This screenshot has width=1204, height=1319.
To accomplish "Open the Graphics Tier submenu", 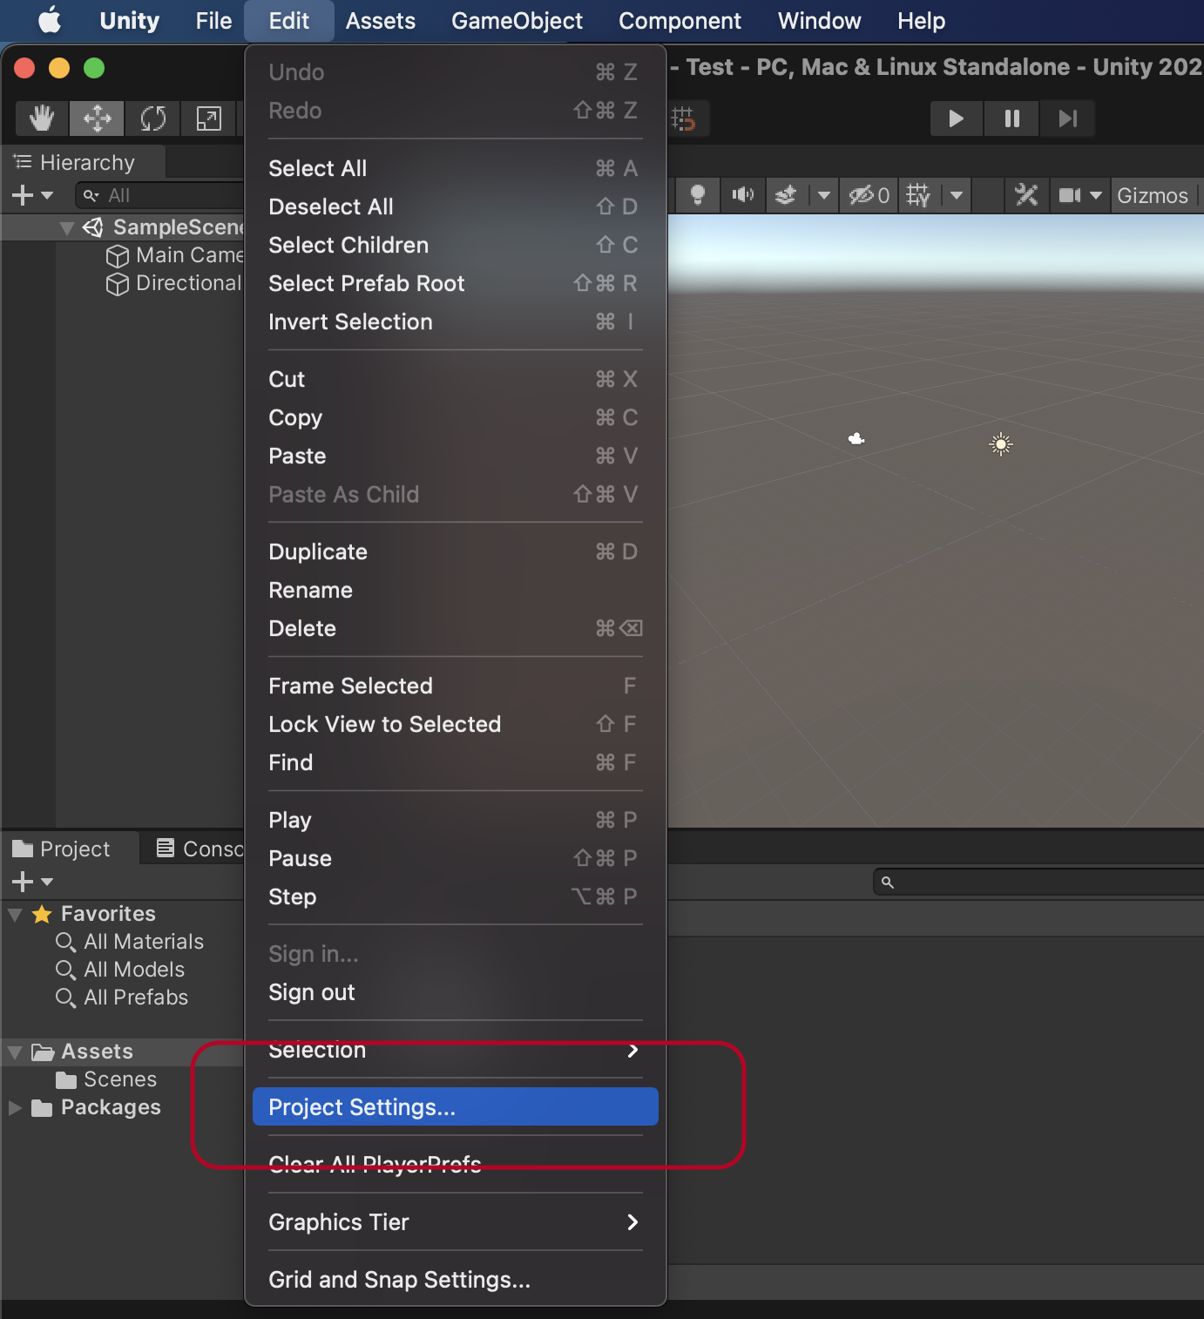I will [x=455, y=1222].
